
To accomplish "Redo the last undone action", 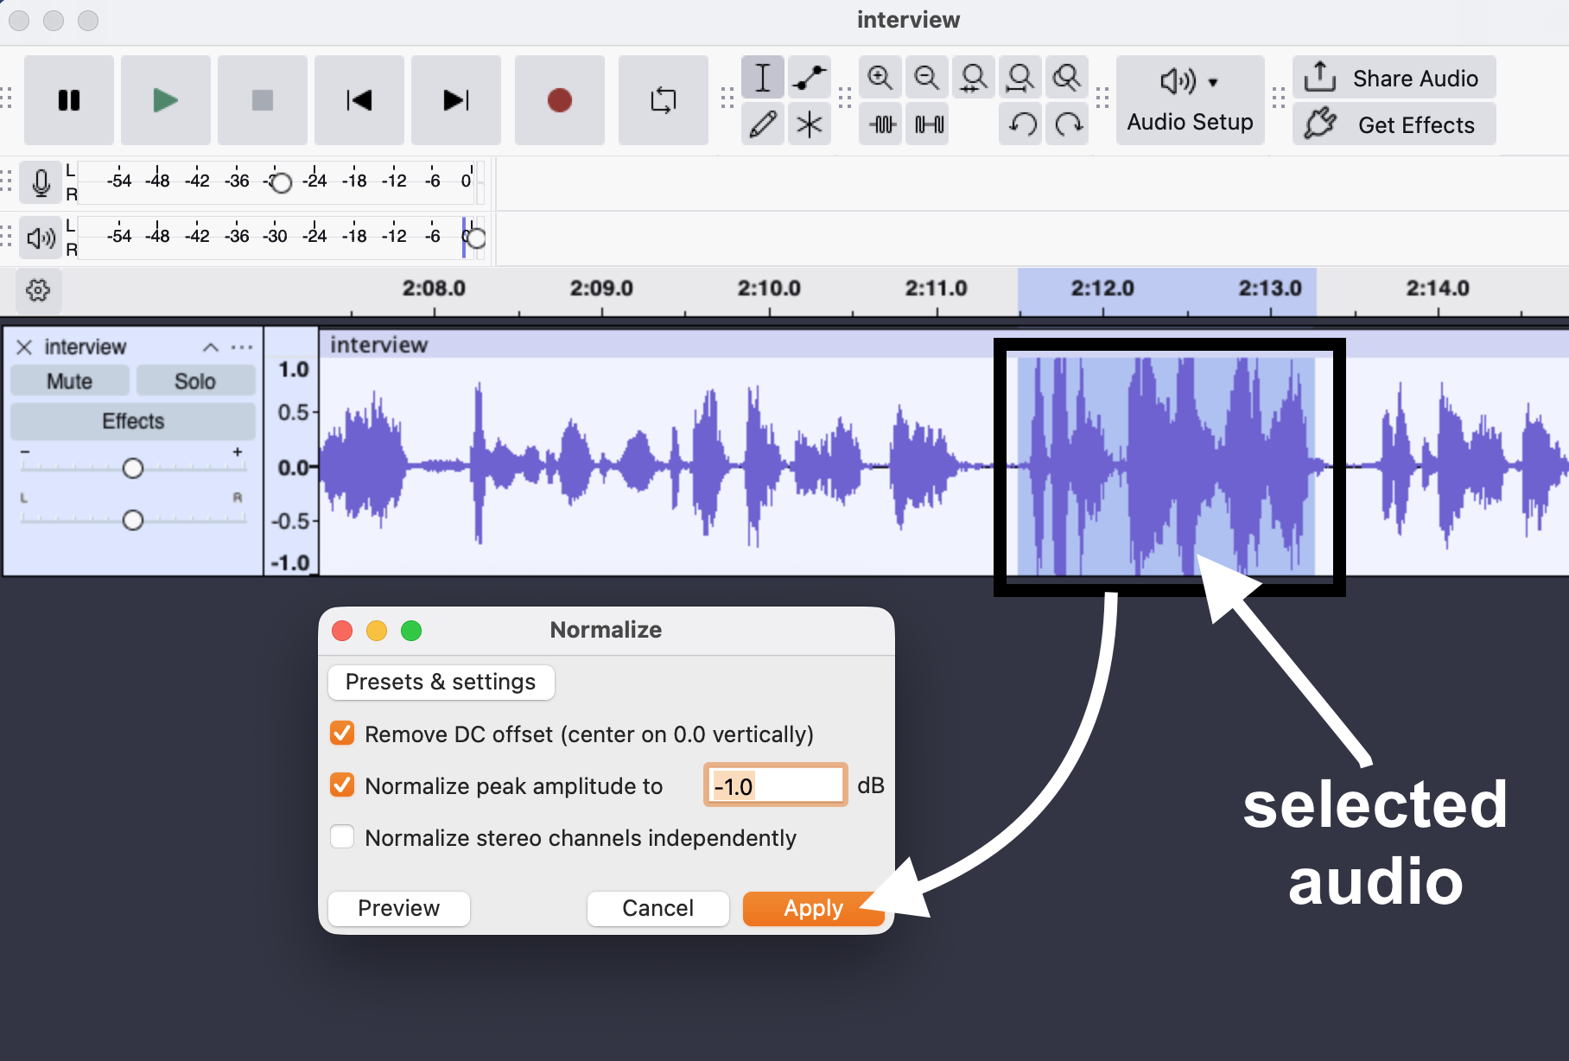I will pyautogui.click(x=1069, y=124).
